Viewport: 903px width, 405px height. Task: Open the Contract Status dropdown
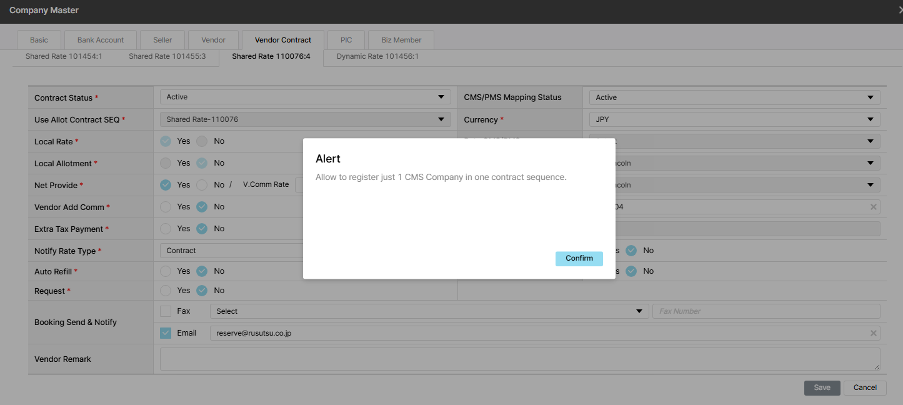(x=305, y=97)
